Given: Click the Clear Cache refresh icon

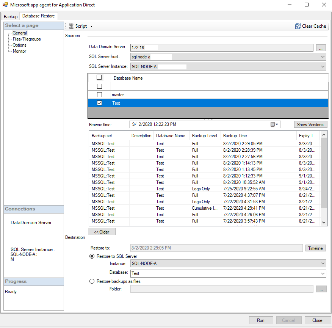Looking at the screenshot, I should [x=298, y=26].
